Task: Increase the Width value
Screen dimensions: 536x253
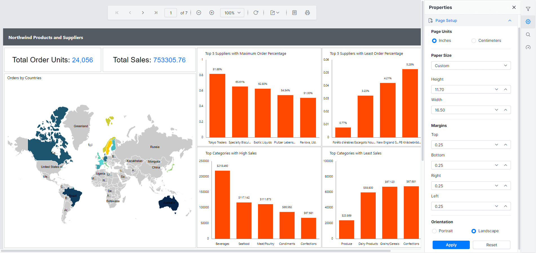Action: point(506,110)
